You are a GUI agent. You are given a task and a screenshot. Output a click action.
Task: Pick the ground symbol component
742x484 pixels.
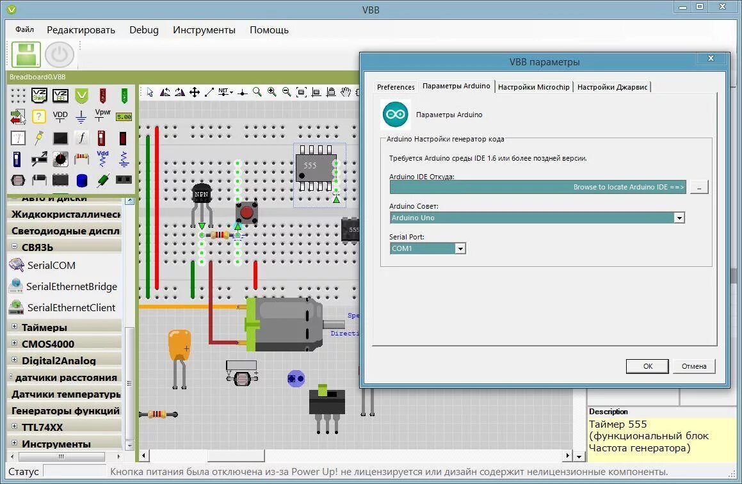click(81, 117)
